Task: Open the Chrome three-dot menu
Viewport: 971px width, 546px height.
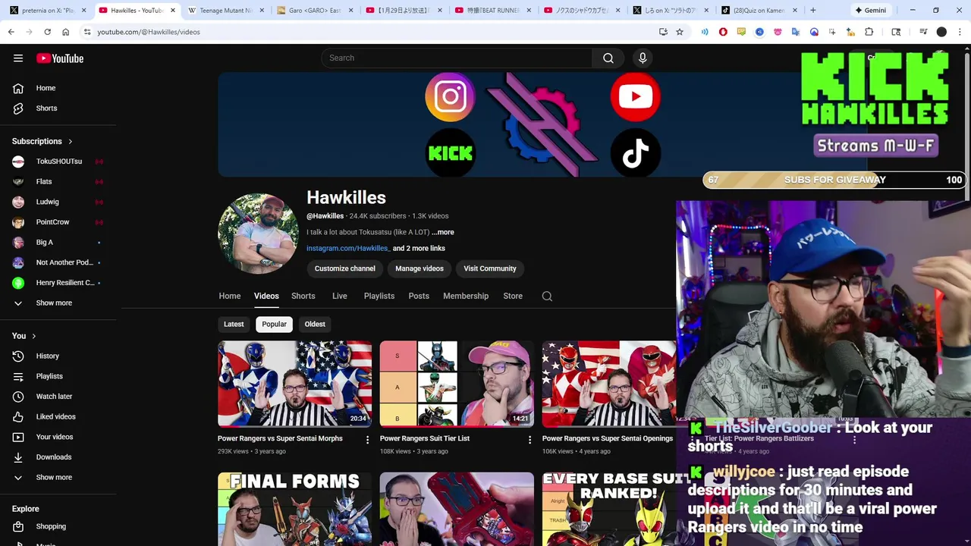Action: [960, 32]
